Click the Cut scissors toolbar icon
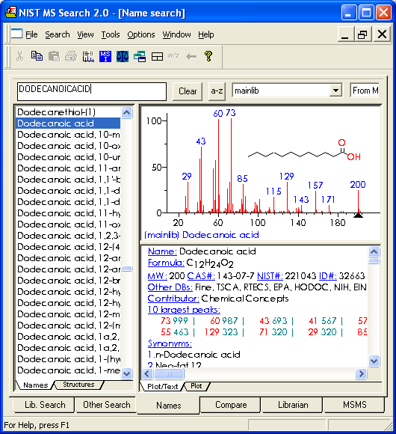The width and height of the screenshot is (396, 434). pyautogui.click(x=19, y=56)
